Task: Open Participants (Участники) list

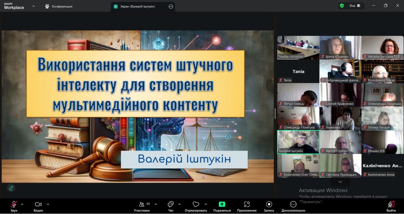Action: coord(142,204)
